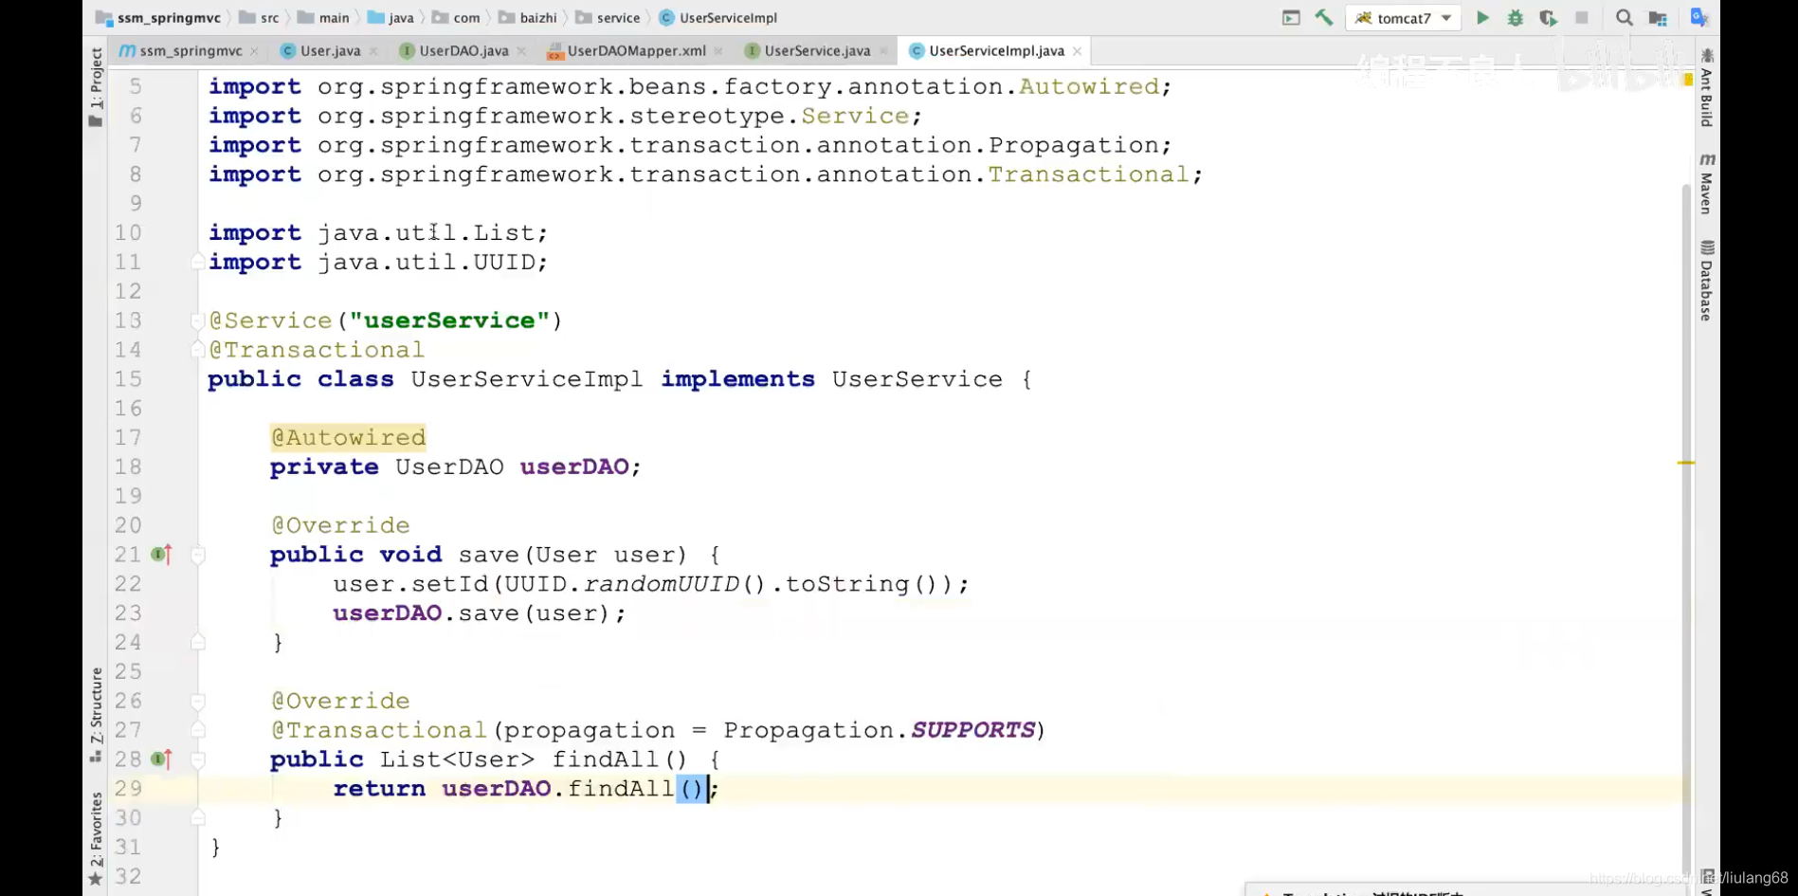Close the UserServiceImpl.java tab
This screenshot has height=896, width=1798.
pos(1077,51)
